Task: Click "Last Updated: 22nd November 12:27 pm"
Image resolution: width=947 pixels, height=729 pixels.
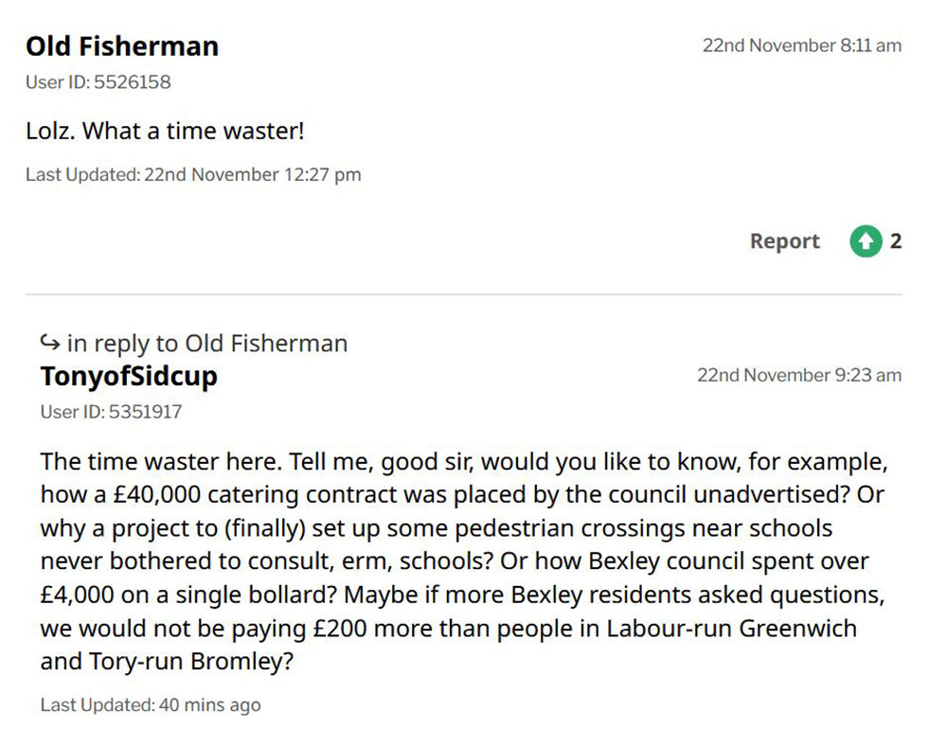Action: click(193, 174)
